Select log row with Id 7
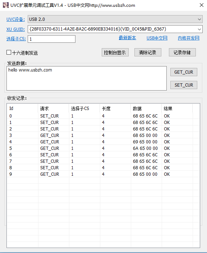This screenshot has width=207, height=253. pyautogui.click(x=103, y=161)
